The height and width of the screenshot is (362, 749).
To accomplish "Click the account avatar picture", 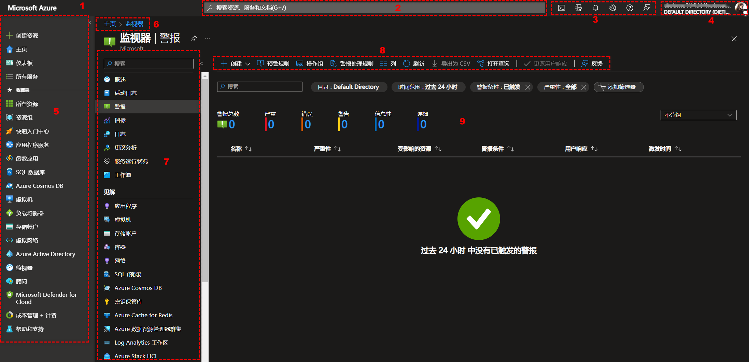I will coord(741,8).
